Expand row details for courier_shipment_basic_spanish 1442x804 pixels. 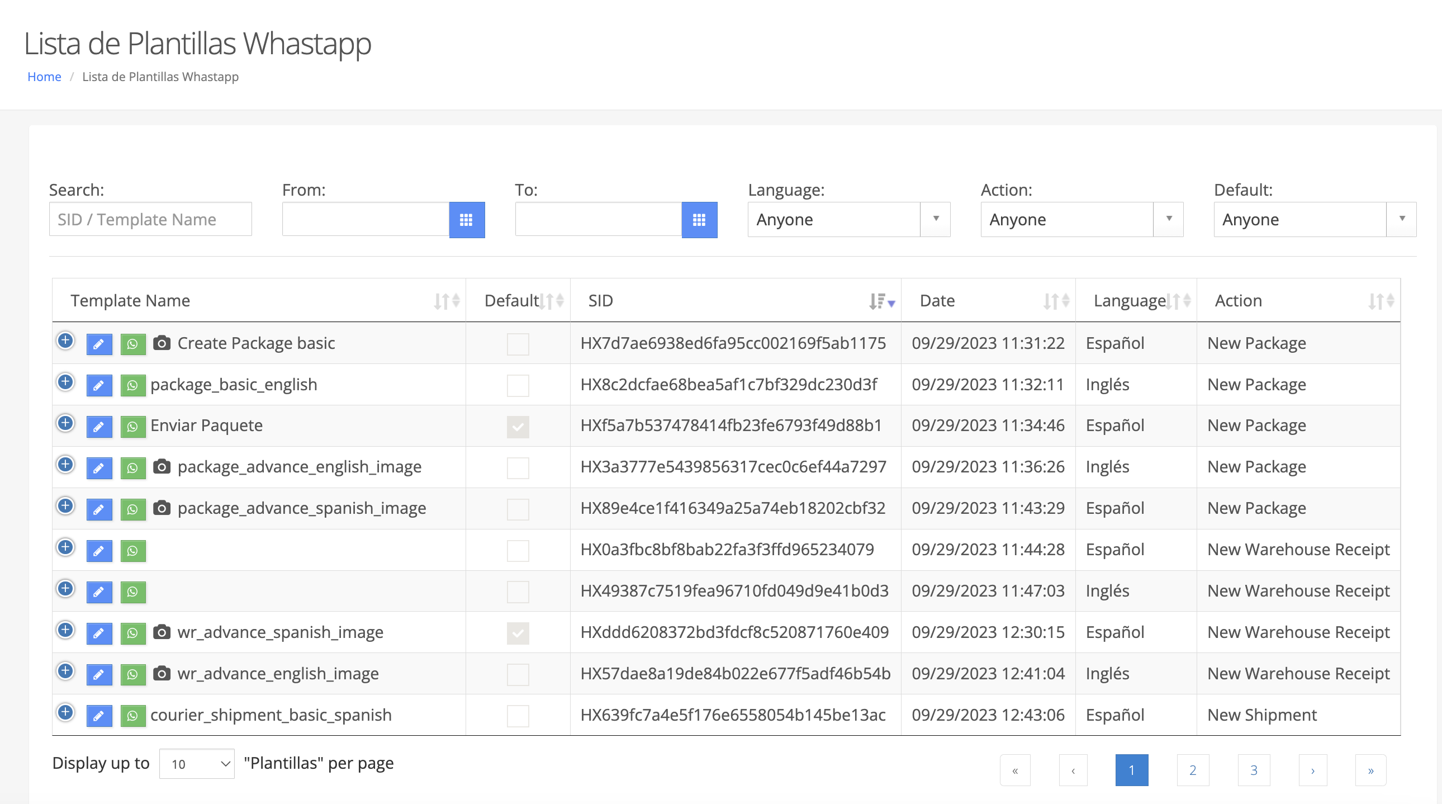point(65,712)
